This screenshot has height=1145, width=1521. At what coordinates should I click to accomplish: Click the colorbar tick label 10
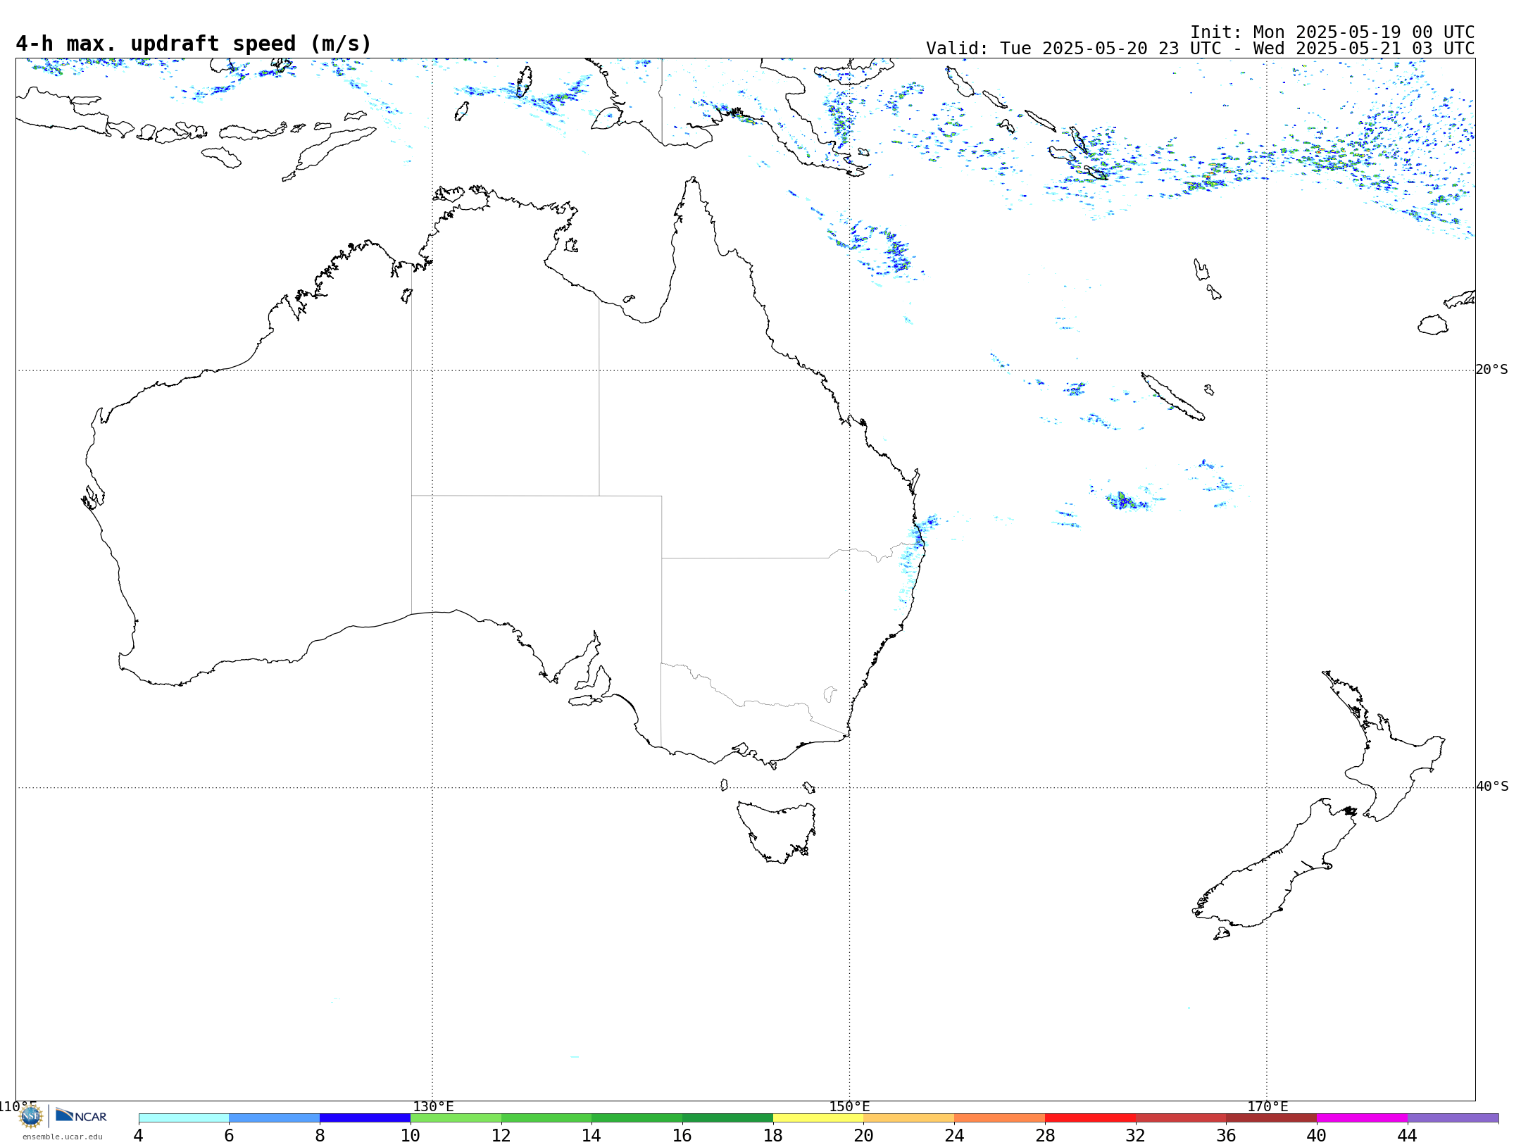click(411, 1136)
